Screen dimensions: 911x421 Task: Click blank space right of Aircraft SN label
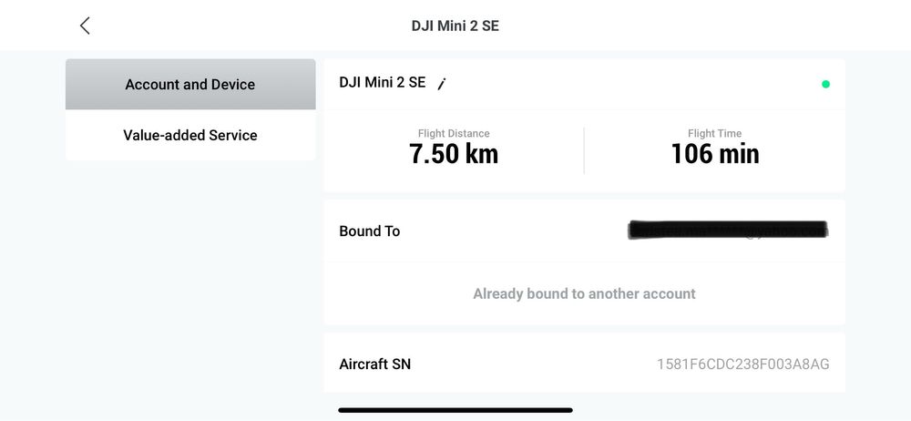(x=528, y=365)
